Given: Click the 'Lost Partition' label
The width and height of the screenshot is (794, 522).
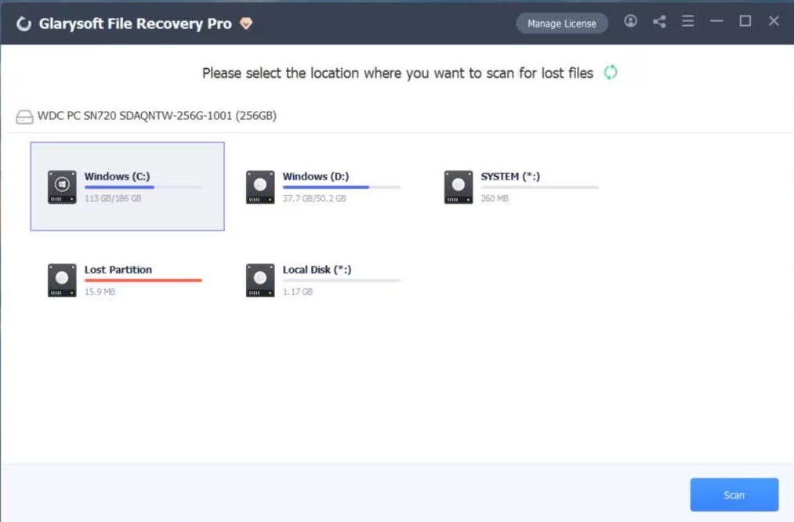Looking at the screenshot, I should pyautogui.click(x=118, y=270).
